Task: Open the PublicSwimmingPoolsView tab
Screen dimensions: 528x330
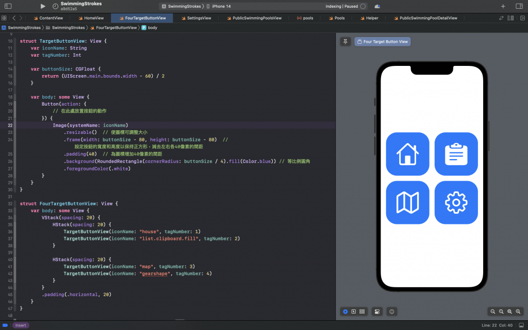Action: [254, 18]
